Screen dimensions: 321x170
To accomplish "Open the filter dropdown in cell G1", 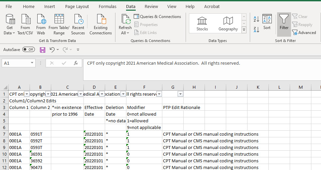I will tap(180, 94).
